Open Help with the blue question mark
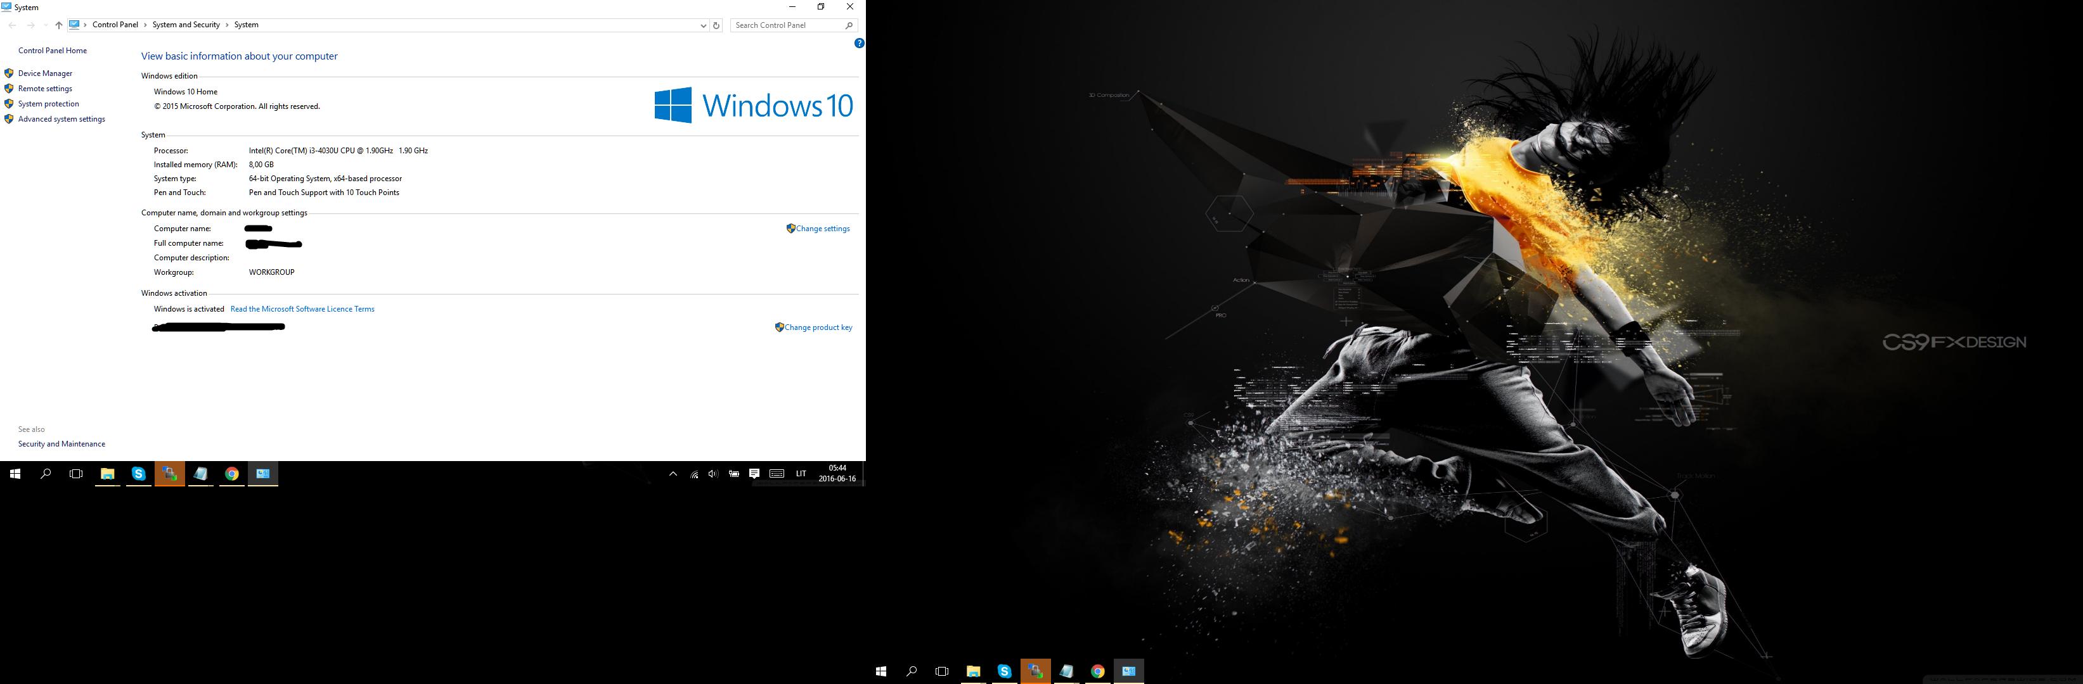The image size is (2083, 684). click(x=859, y=44)
